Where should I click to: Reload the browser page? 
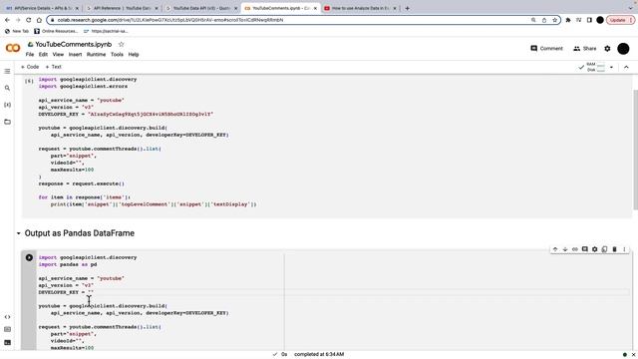click(29, 20)
